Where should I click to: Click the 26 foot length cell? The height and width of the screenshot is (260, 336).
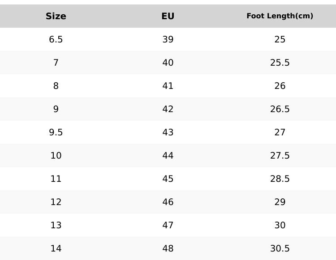280,86
